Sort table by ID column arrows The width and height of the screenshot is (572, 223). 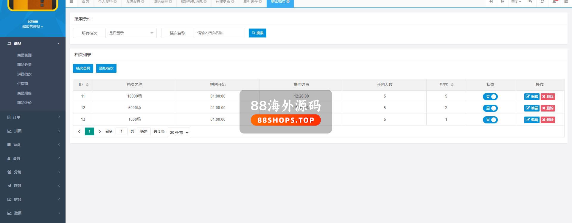pyautogui.click(x=87, y=85)
